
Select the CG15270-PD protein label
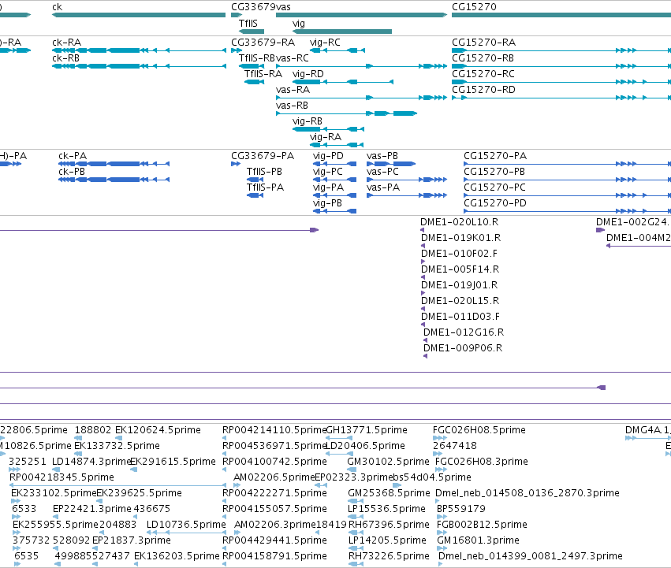click(x=494, y=203)
